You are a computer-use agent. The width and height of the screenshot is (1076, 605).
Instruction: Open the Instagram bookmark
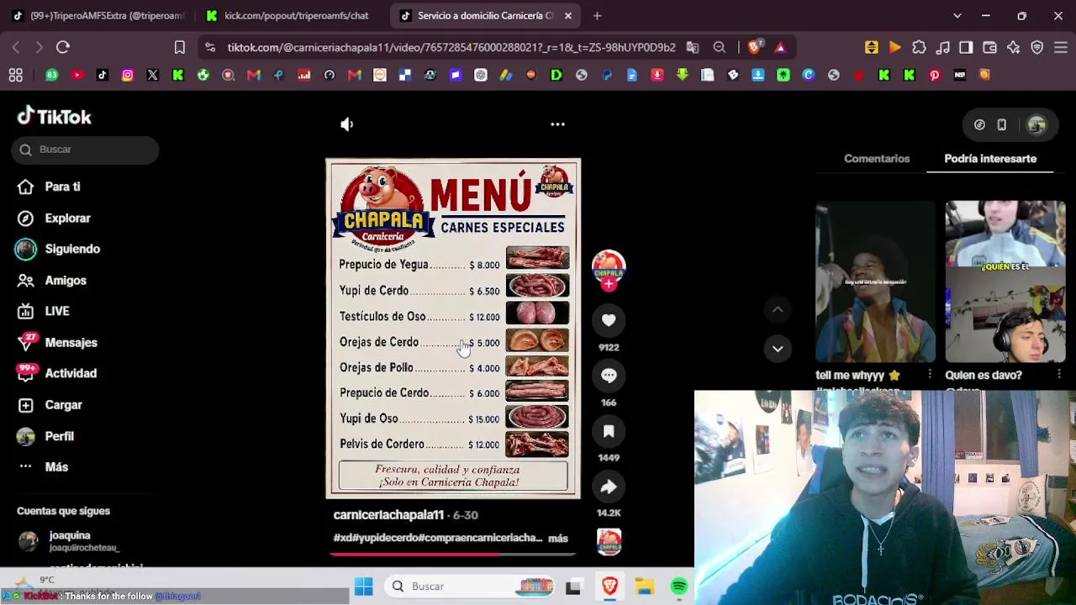pyautogui.click(x=128, y=76)
